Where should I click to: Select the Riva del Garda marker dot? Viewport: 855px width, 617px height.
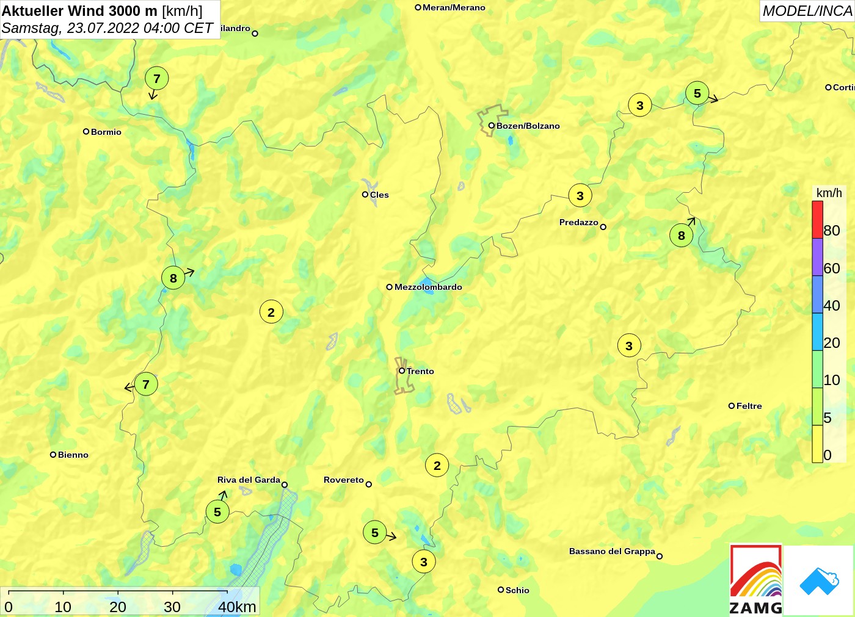point(285,485)
